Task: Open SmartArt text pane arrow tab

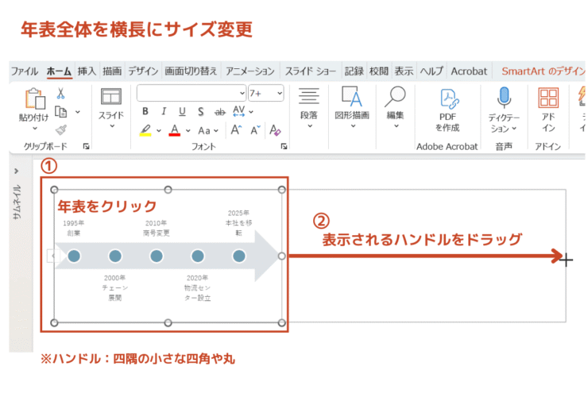Action: [52, 256]
